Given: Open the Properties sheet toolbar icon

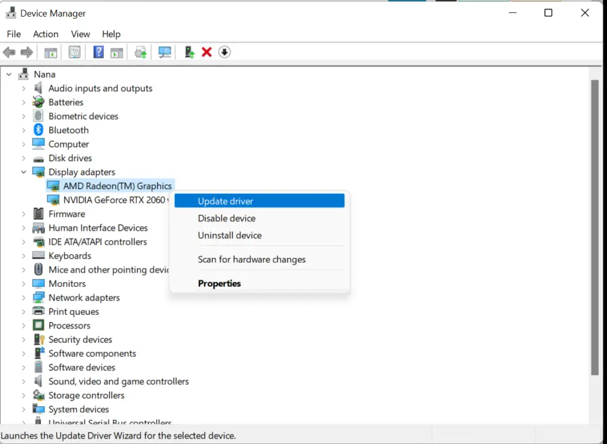Looking at the screenshot, I should click(x=74, y=52).
